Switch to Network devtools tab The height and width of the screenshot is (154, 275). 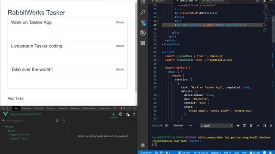coord(63,108)
